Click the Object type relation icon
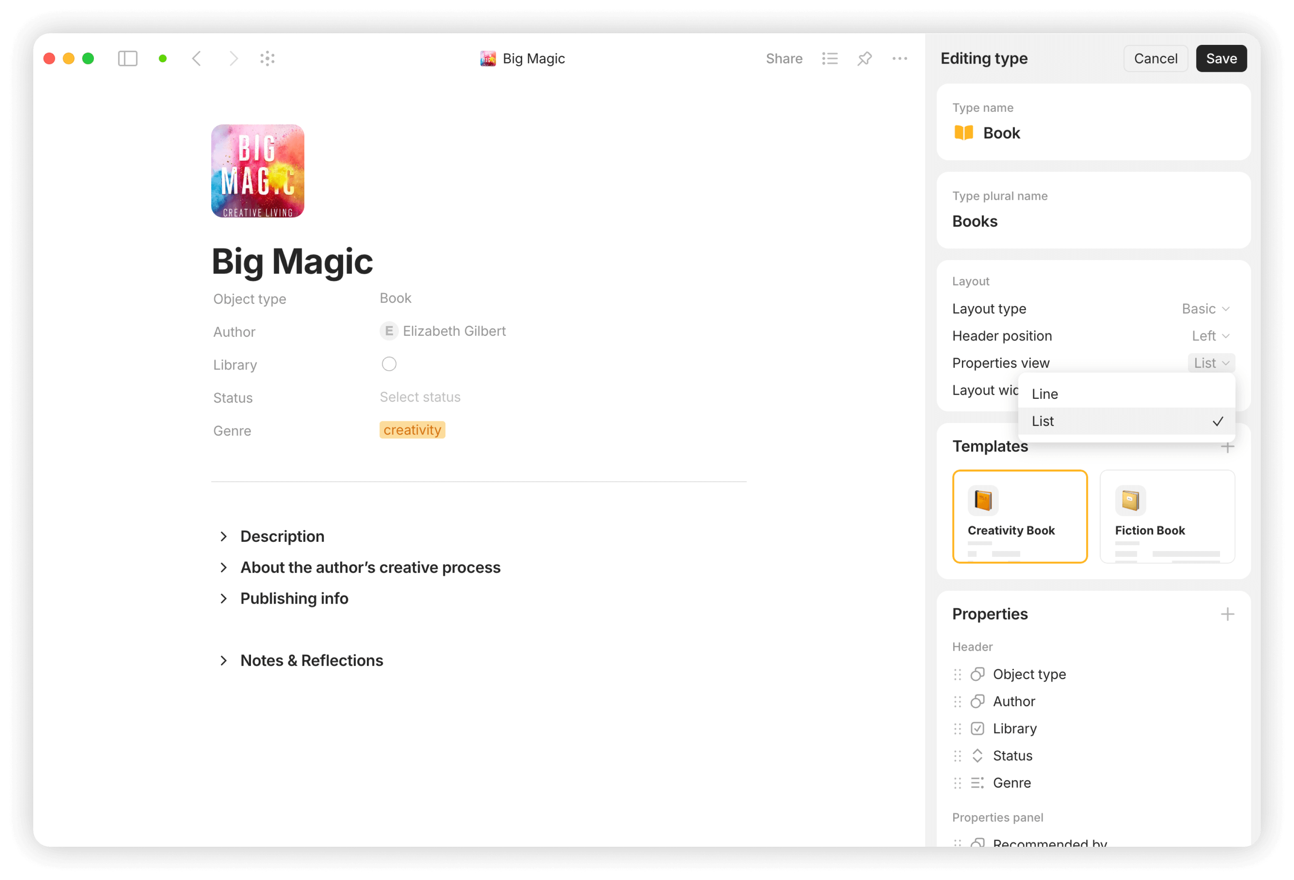The height and width of the screenshot is (880, 1294). point(977,674)
